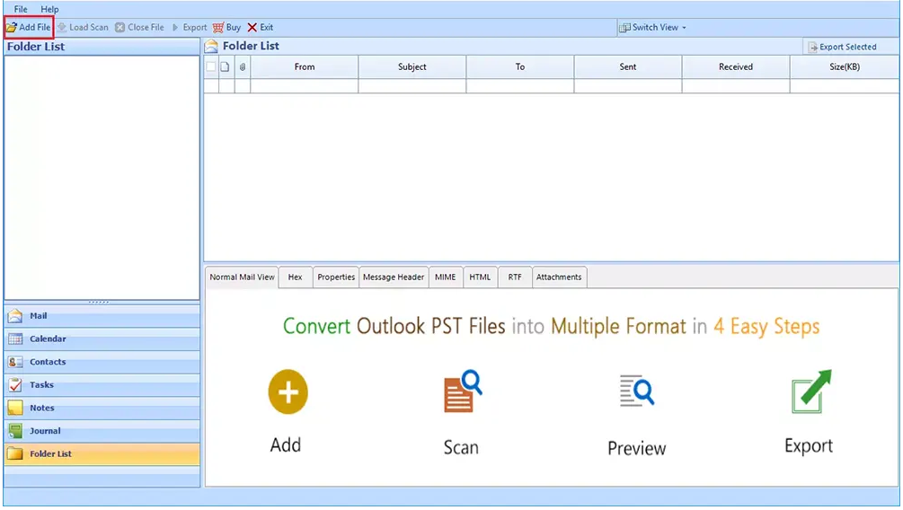Click the attachment paperclip column header
The height and width of the screenshot is (510, 903).
[243, 66]
